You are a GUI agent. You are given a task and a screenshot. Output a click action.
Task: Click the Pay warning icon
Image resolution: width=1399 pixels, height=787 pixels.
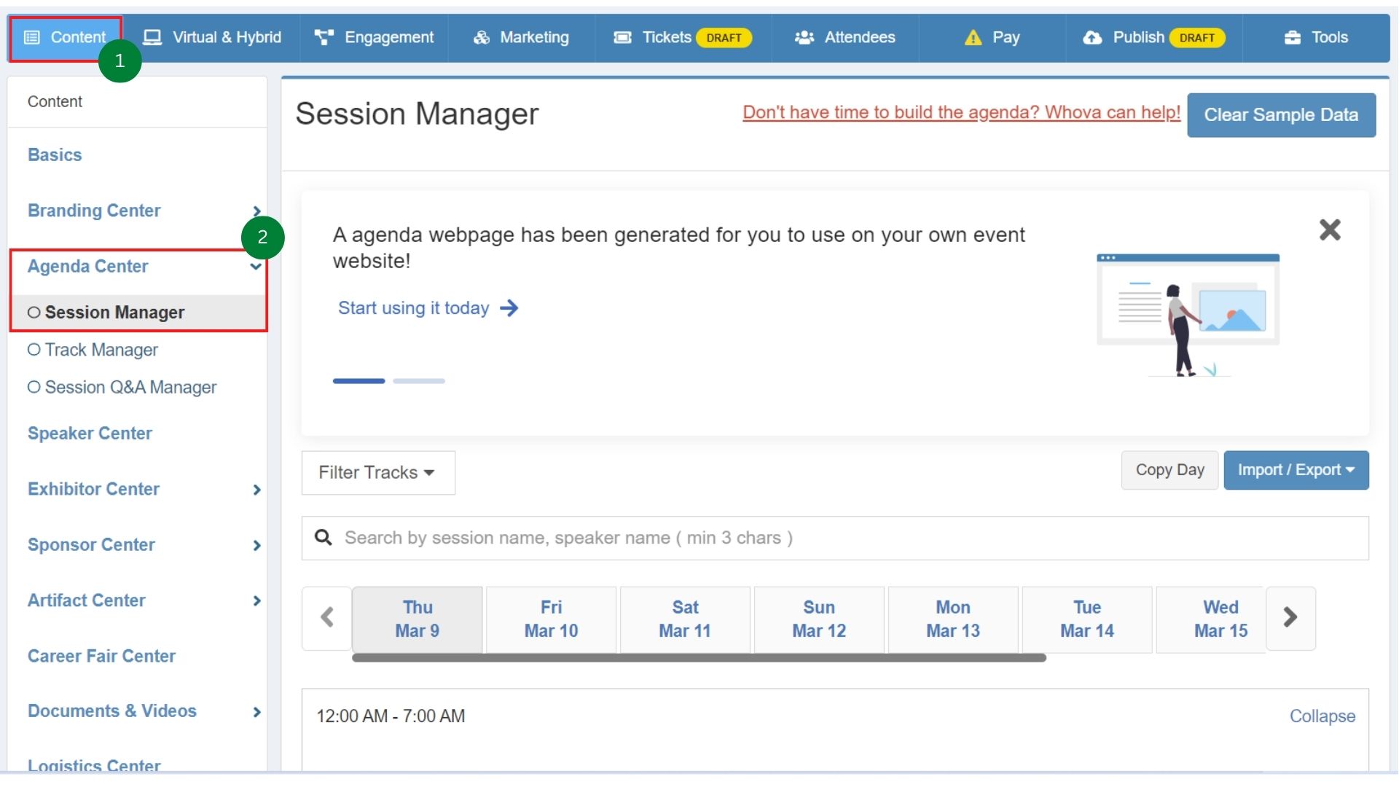coord(973,37)
